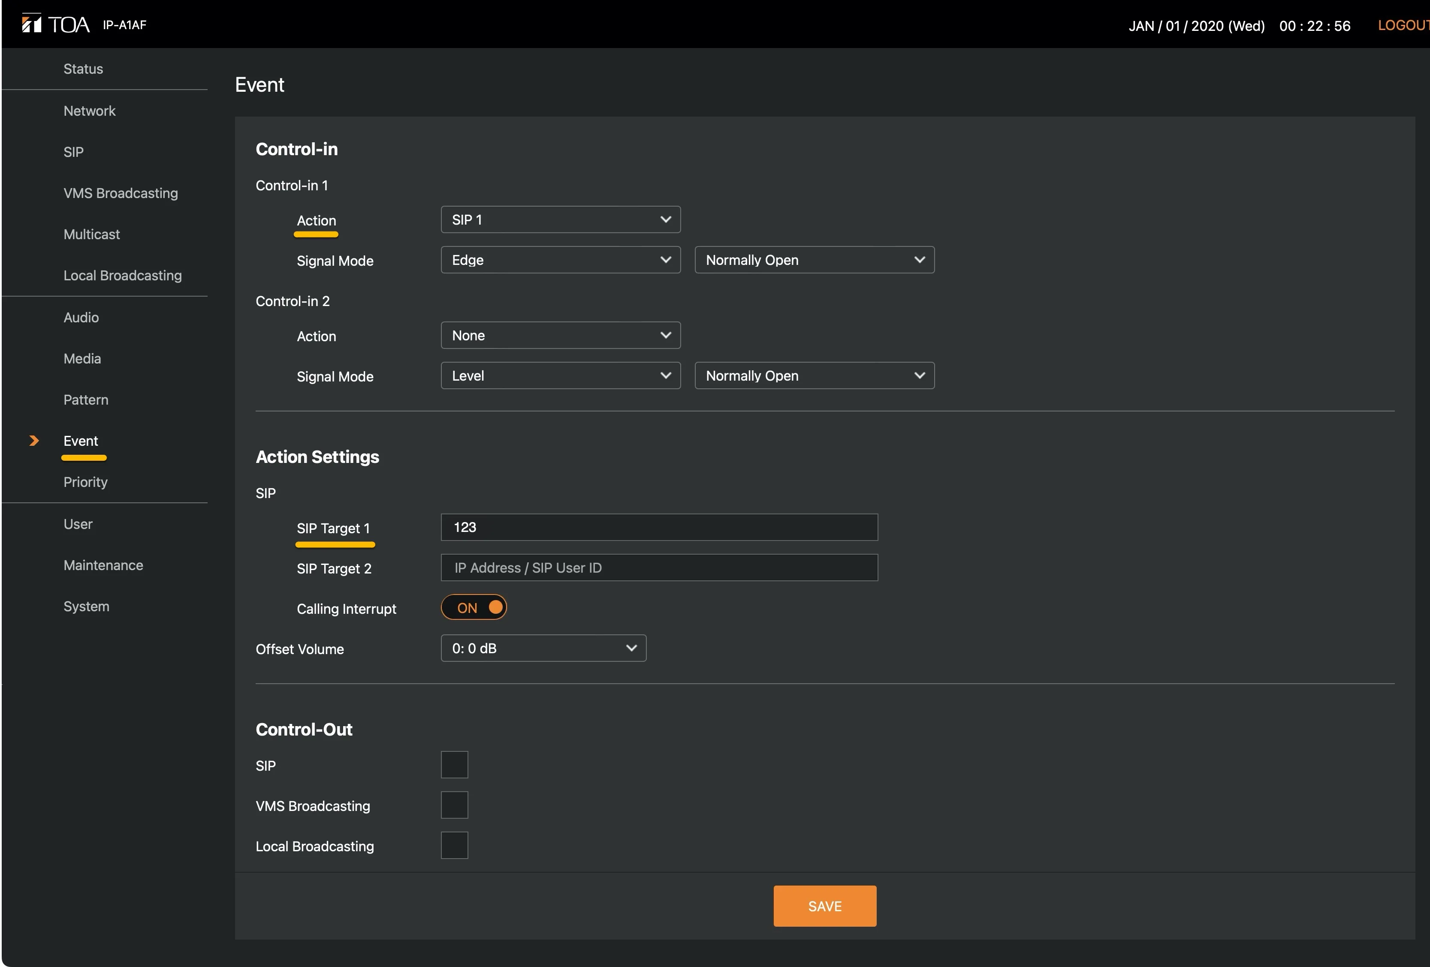Open Network settings in sidebar
This screenshot has height=967, width=1430.
click(89, 111)
